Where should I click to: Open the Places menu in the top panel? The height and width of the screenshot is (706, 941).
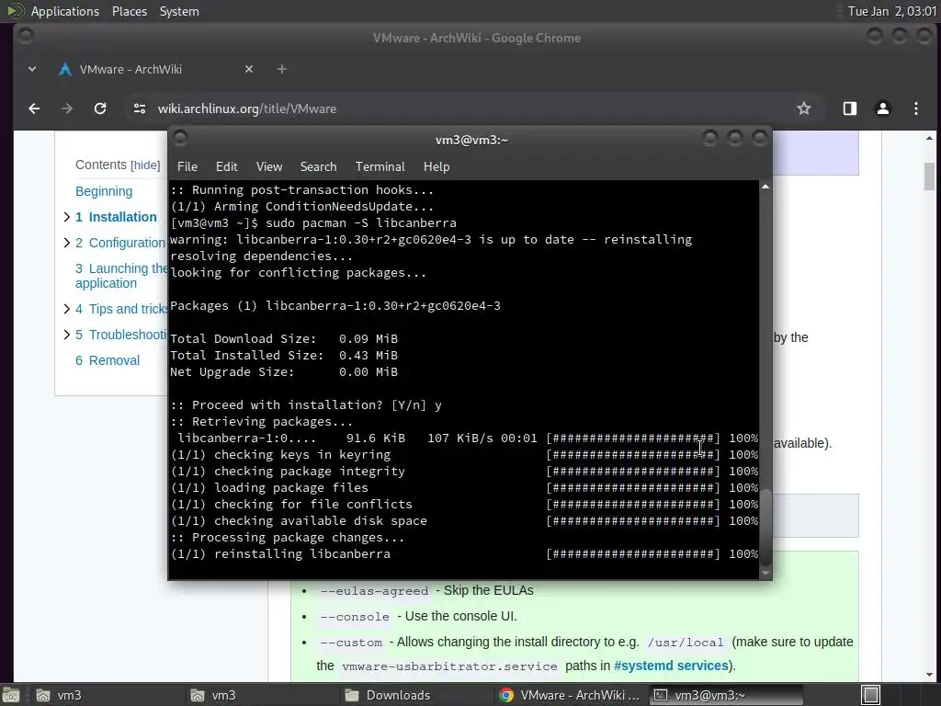(x=129, y=11)
